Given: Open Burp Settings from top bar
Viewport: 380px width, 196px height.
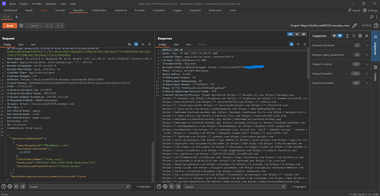Looking at the screenshot, I should point(370,10).
